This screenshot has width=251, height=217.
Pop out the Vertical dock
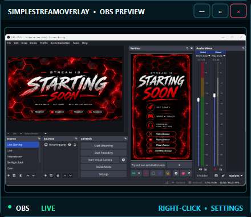pos(187,48)
